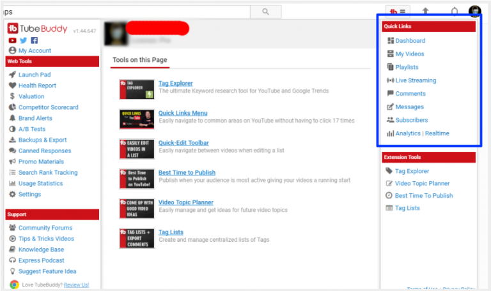Image resolution: width=491 pixels, height=291 pixels.
Task: Click the Valuation dollar icon
Action: 12,96
